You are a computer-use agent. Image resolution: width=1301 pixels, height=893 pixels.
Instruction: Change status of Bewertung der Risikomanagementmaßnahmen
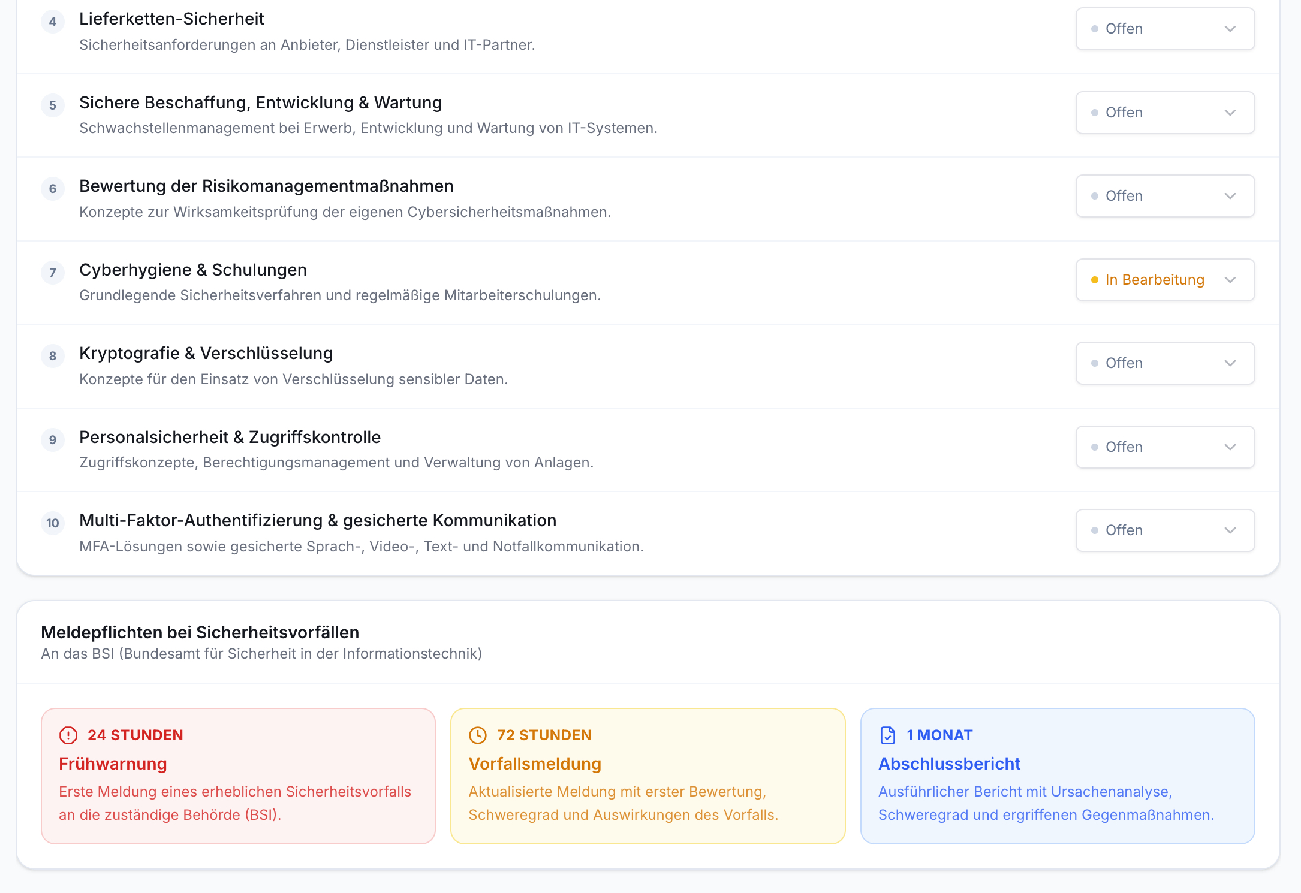coord(1165,196)
